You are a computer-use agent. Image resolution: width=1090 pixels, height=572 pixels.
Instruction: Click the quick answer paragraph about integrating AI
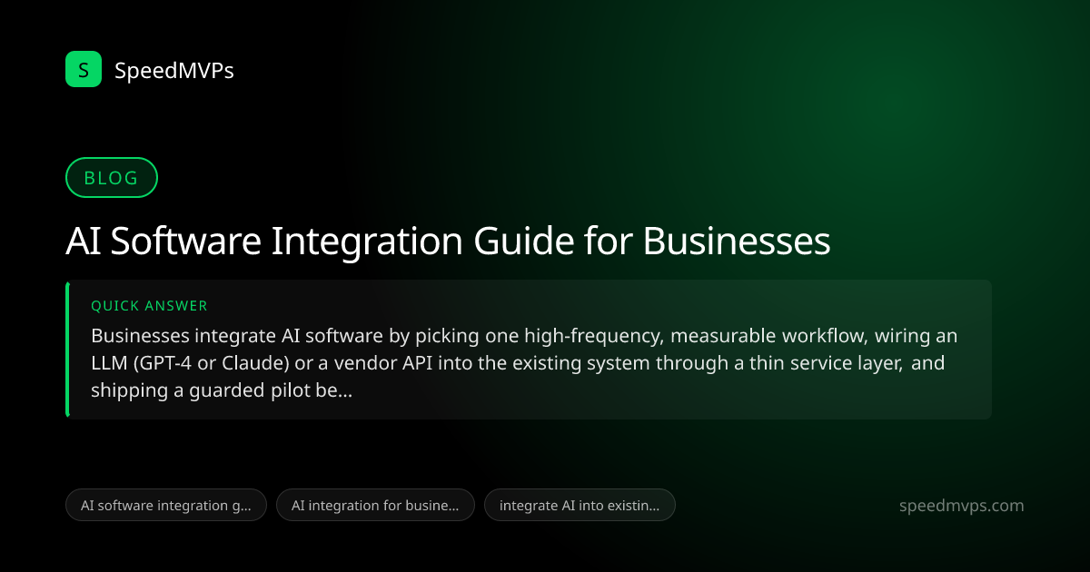coord(524,363)
